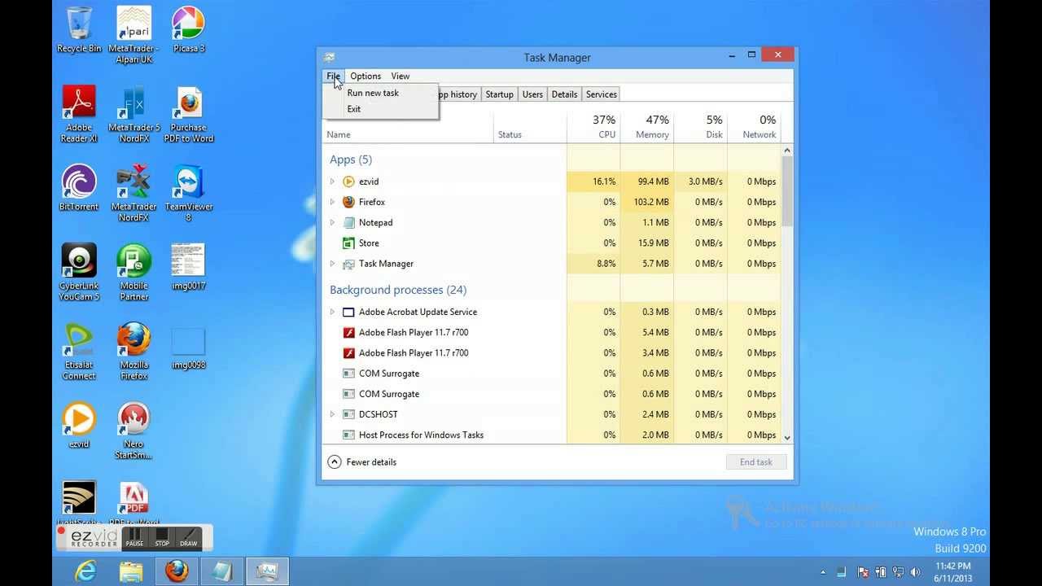
Task: Click the Store app icon in process list
Action: point(348,243)
